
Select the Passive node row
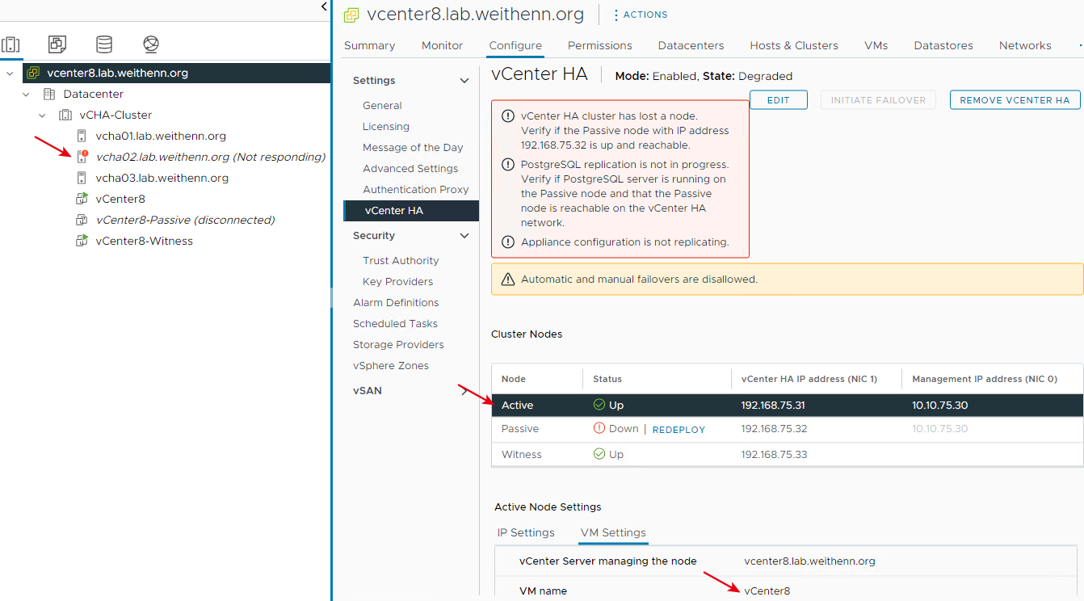[787, 429]
